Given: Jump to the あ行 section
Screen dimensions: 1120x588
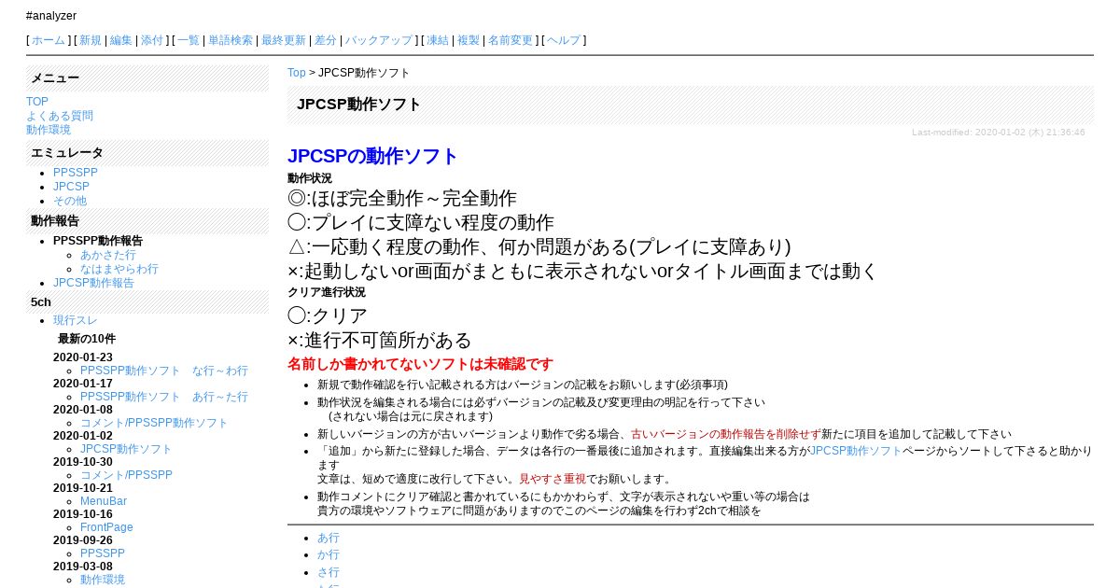Looking at the screenshot, I should 329,538.
